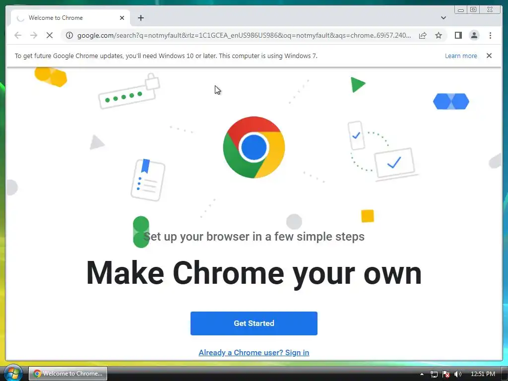Open the Learn more link
This screenshot has height=381, width=508.
[x=461, y=56]
